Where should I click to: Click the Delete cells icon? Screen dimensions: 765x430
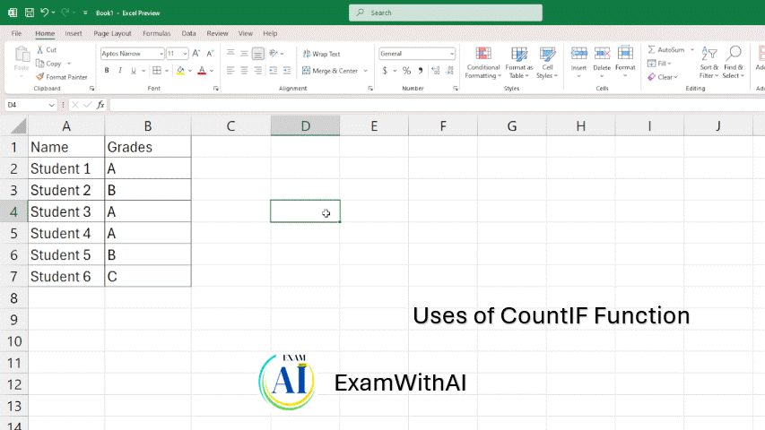point(602,54)
